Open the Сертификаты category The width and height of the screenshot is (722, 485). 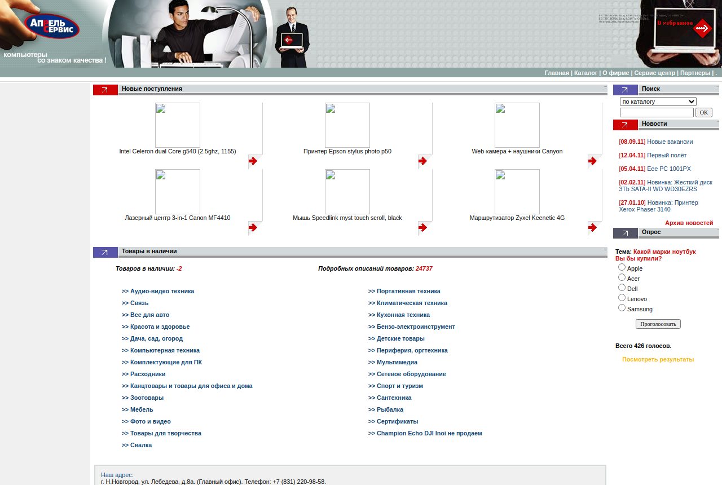point(393,421)
